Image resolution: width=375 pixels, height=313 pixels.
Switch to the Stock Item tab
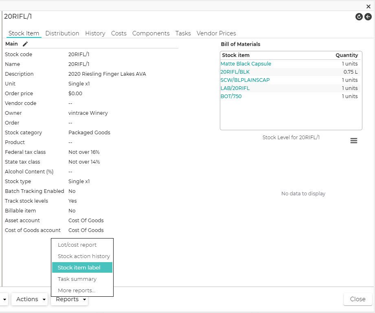(24, 33)
